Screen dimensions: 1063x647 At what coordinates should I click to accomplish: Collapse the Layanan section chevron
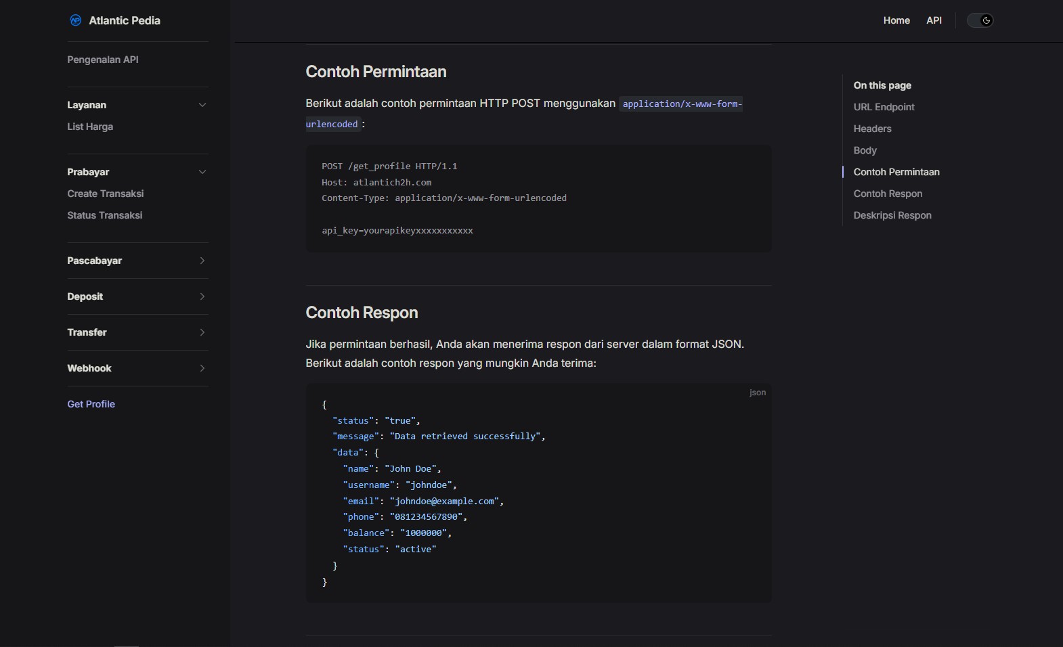(202, 105)
